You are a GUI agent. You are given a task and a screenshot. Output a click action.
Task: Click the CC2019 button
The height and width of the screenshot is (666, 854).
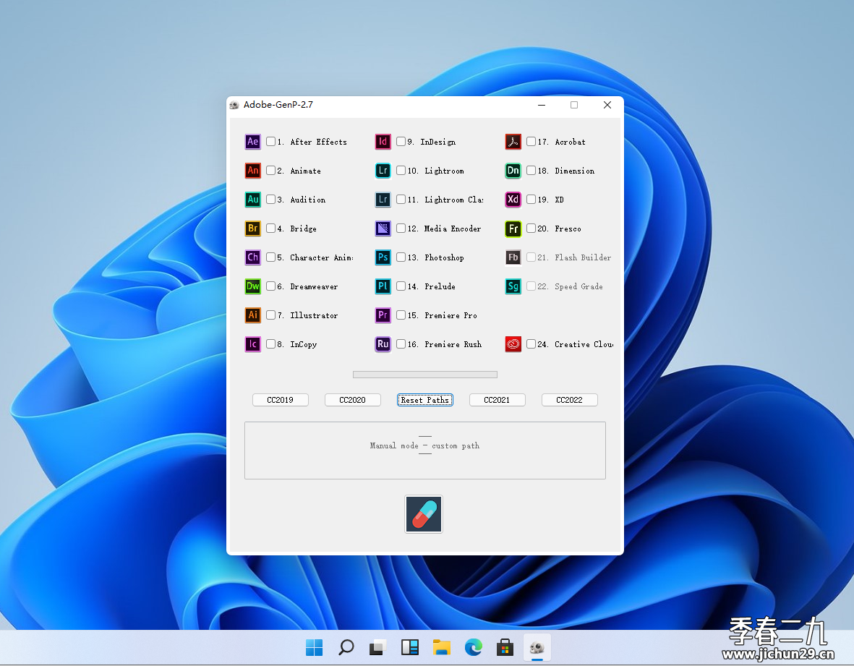281,400
